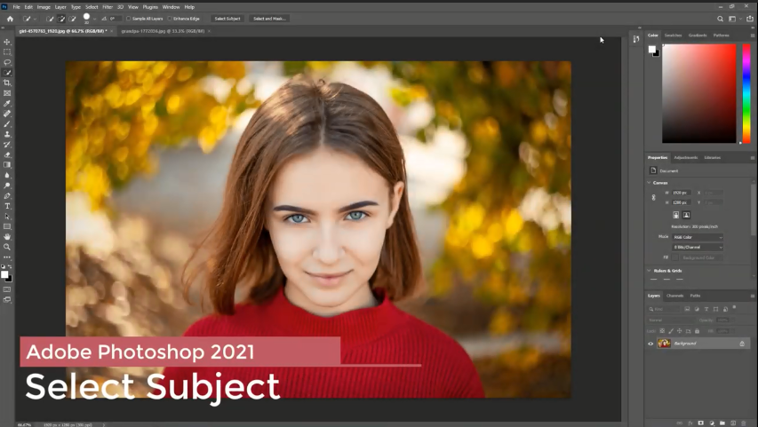Click the rainbow hue slider strip
This screenshot has height=427, width=758.
pos(746,93)
